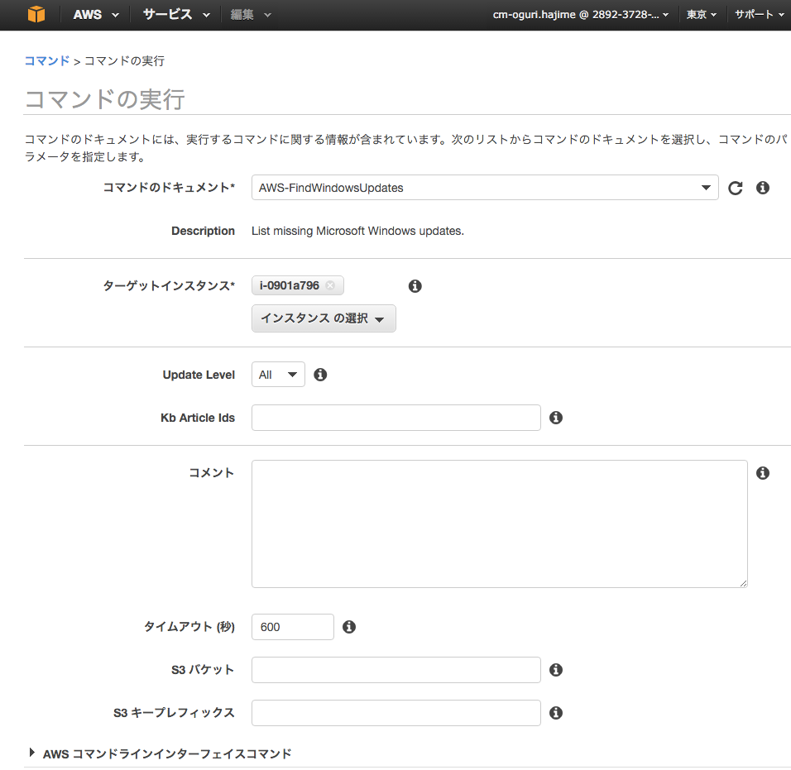
Task: Open the インスタンス の選択 dropdown
Action: click(324, 318)
